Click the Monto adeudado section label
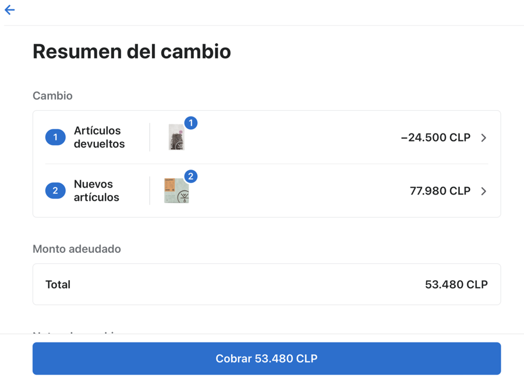The height and width of the screenshot is (381, 524). coord(77,249)
